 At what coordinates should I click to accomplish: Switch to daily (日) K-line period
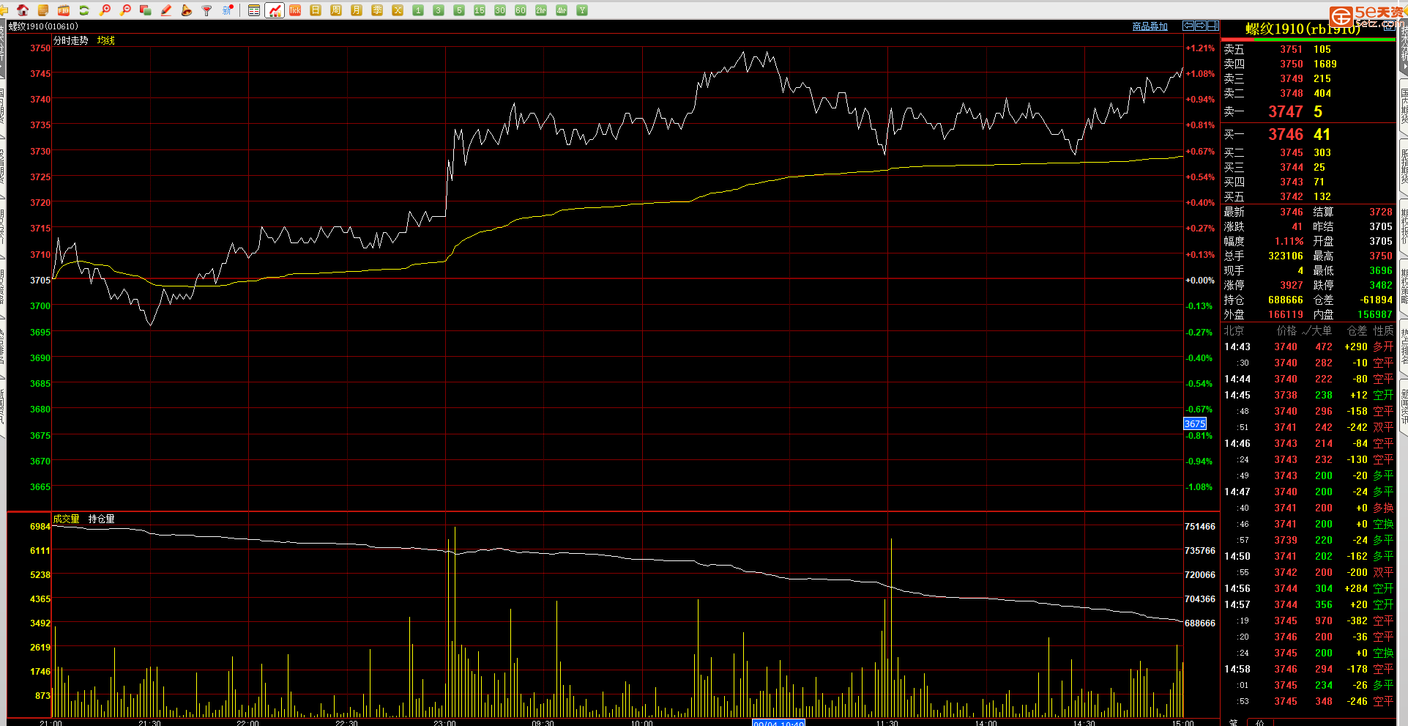click(316, 10)
